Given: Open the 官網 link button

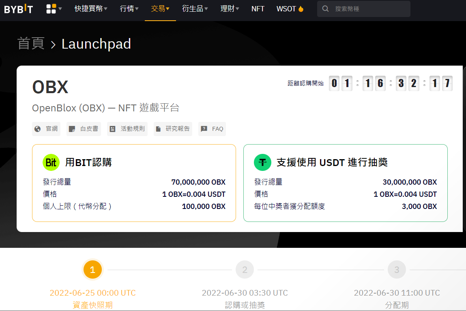Looking at the screenshot, I should [46, 129].
